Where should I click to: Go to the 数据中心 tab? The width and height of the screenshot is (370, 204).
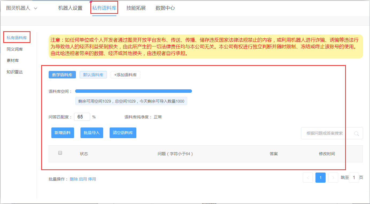coord(165,8)
